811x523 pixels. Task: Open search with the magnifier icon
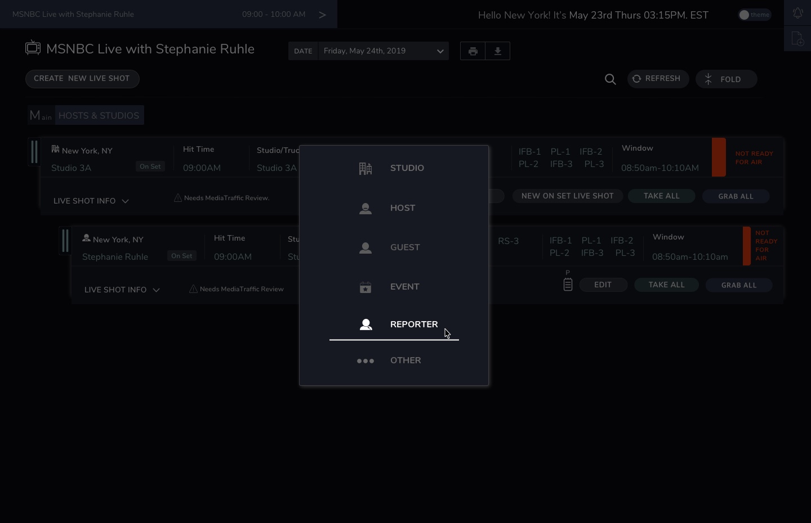pos(610,79)
